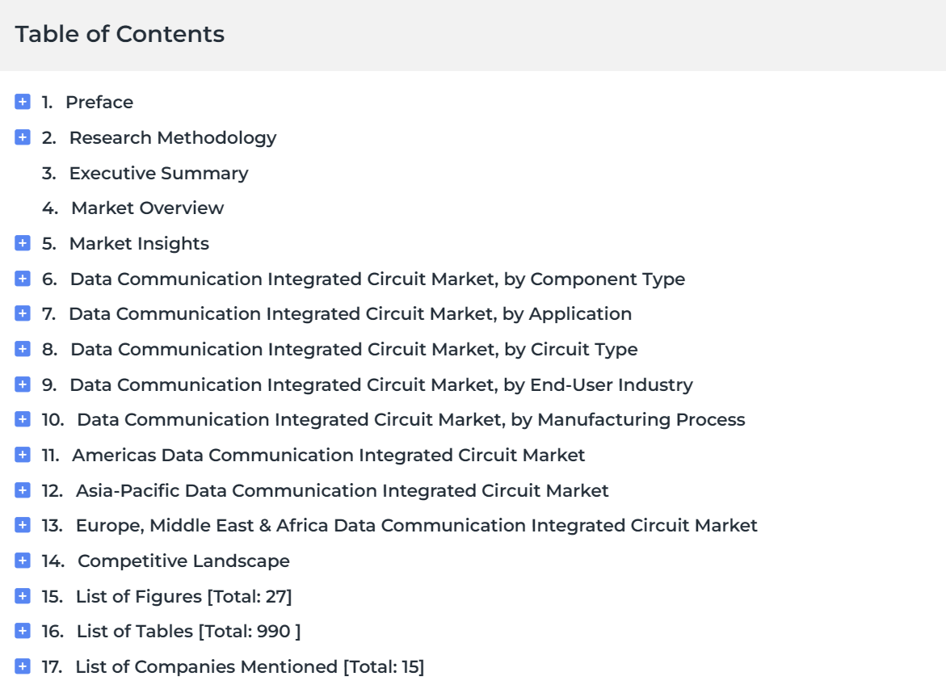Open the Competitive Landscape title text
The height and width of the screenshot is (689, 946).
point(183,561)
